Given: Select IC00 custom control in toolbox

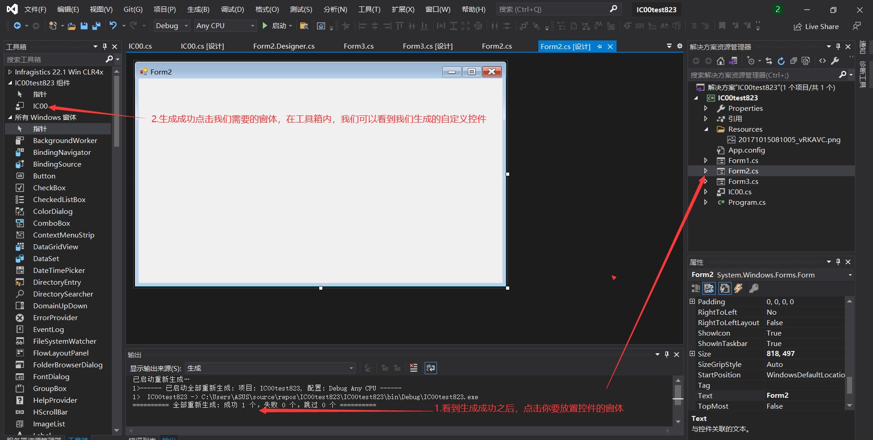Looking at the screenshot, I should (40, 106).
